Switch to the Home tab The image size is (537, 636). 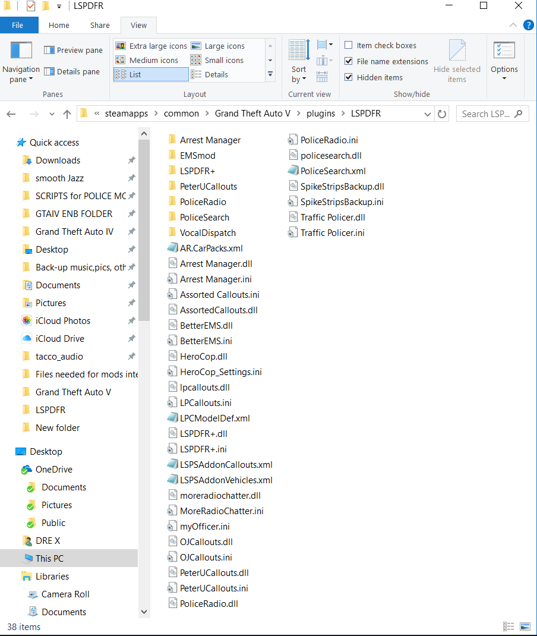59,25
